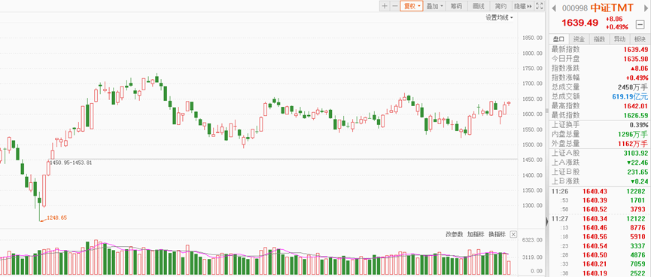Click the 上证B股 value 231.65
The width and height of the screenshot is (651, 277).
[638, 172]
